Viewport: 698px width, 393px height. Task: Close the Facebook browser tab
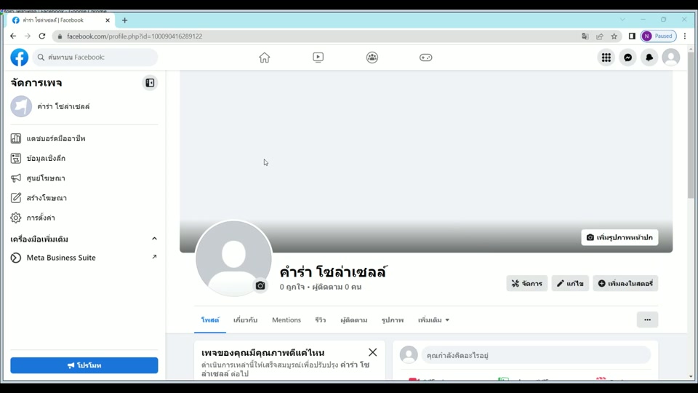(108, 20)
